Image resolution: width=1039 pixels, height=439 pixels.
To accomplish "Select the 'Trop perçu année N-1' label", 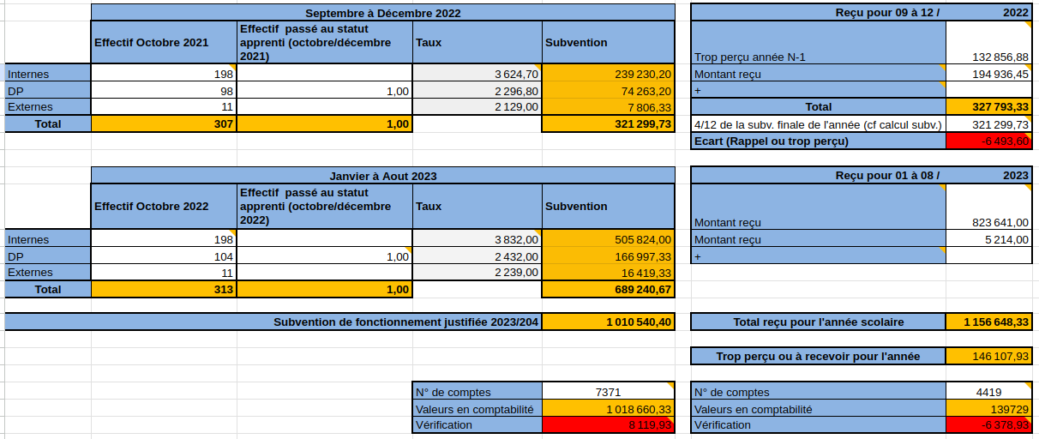I will click(818, 42).
